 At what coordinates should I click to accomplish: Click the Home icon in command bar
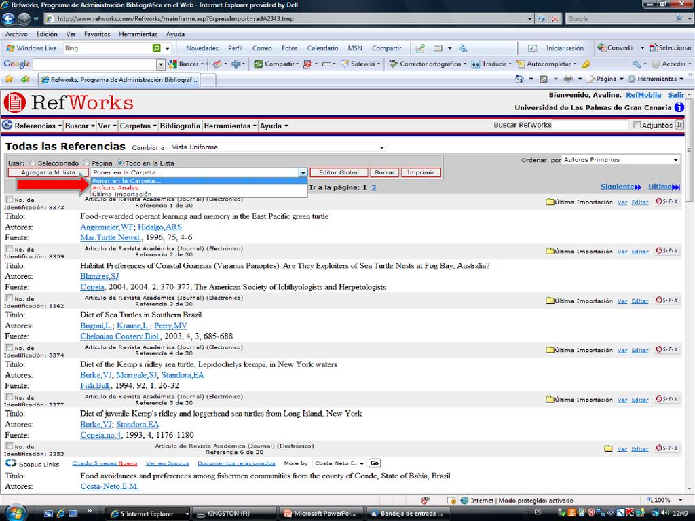point(520,79)
